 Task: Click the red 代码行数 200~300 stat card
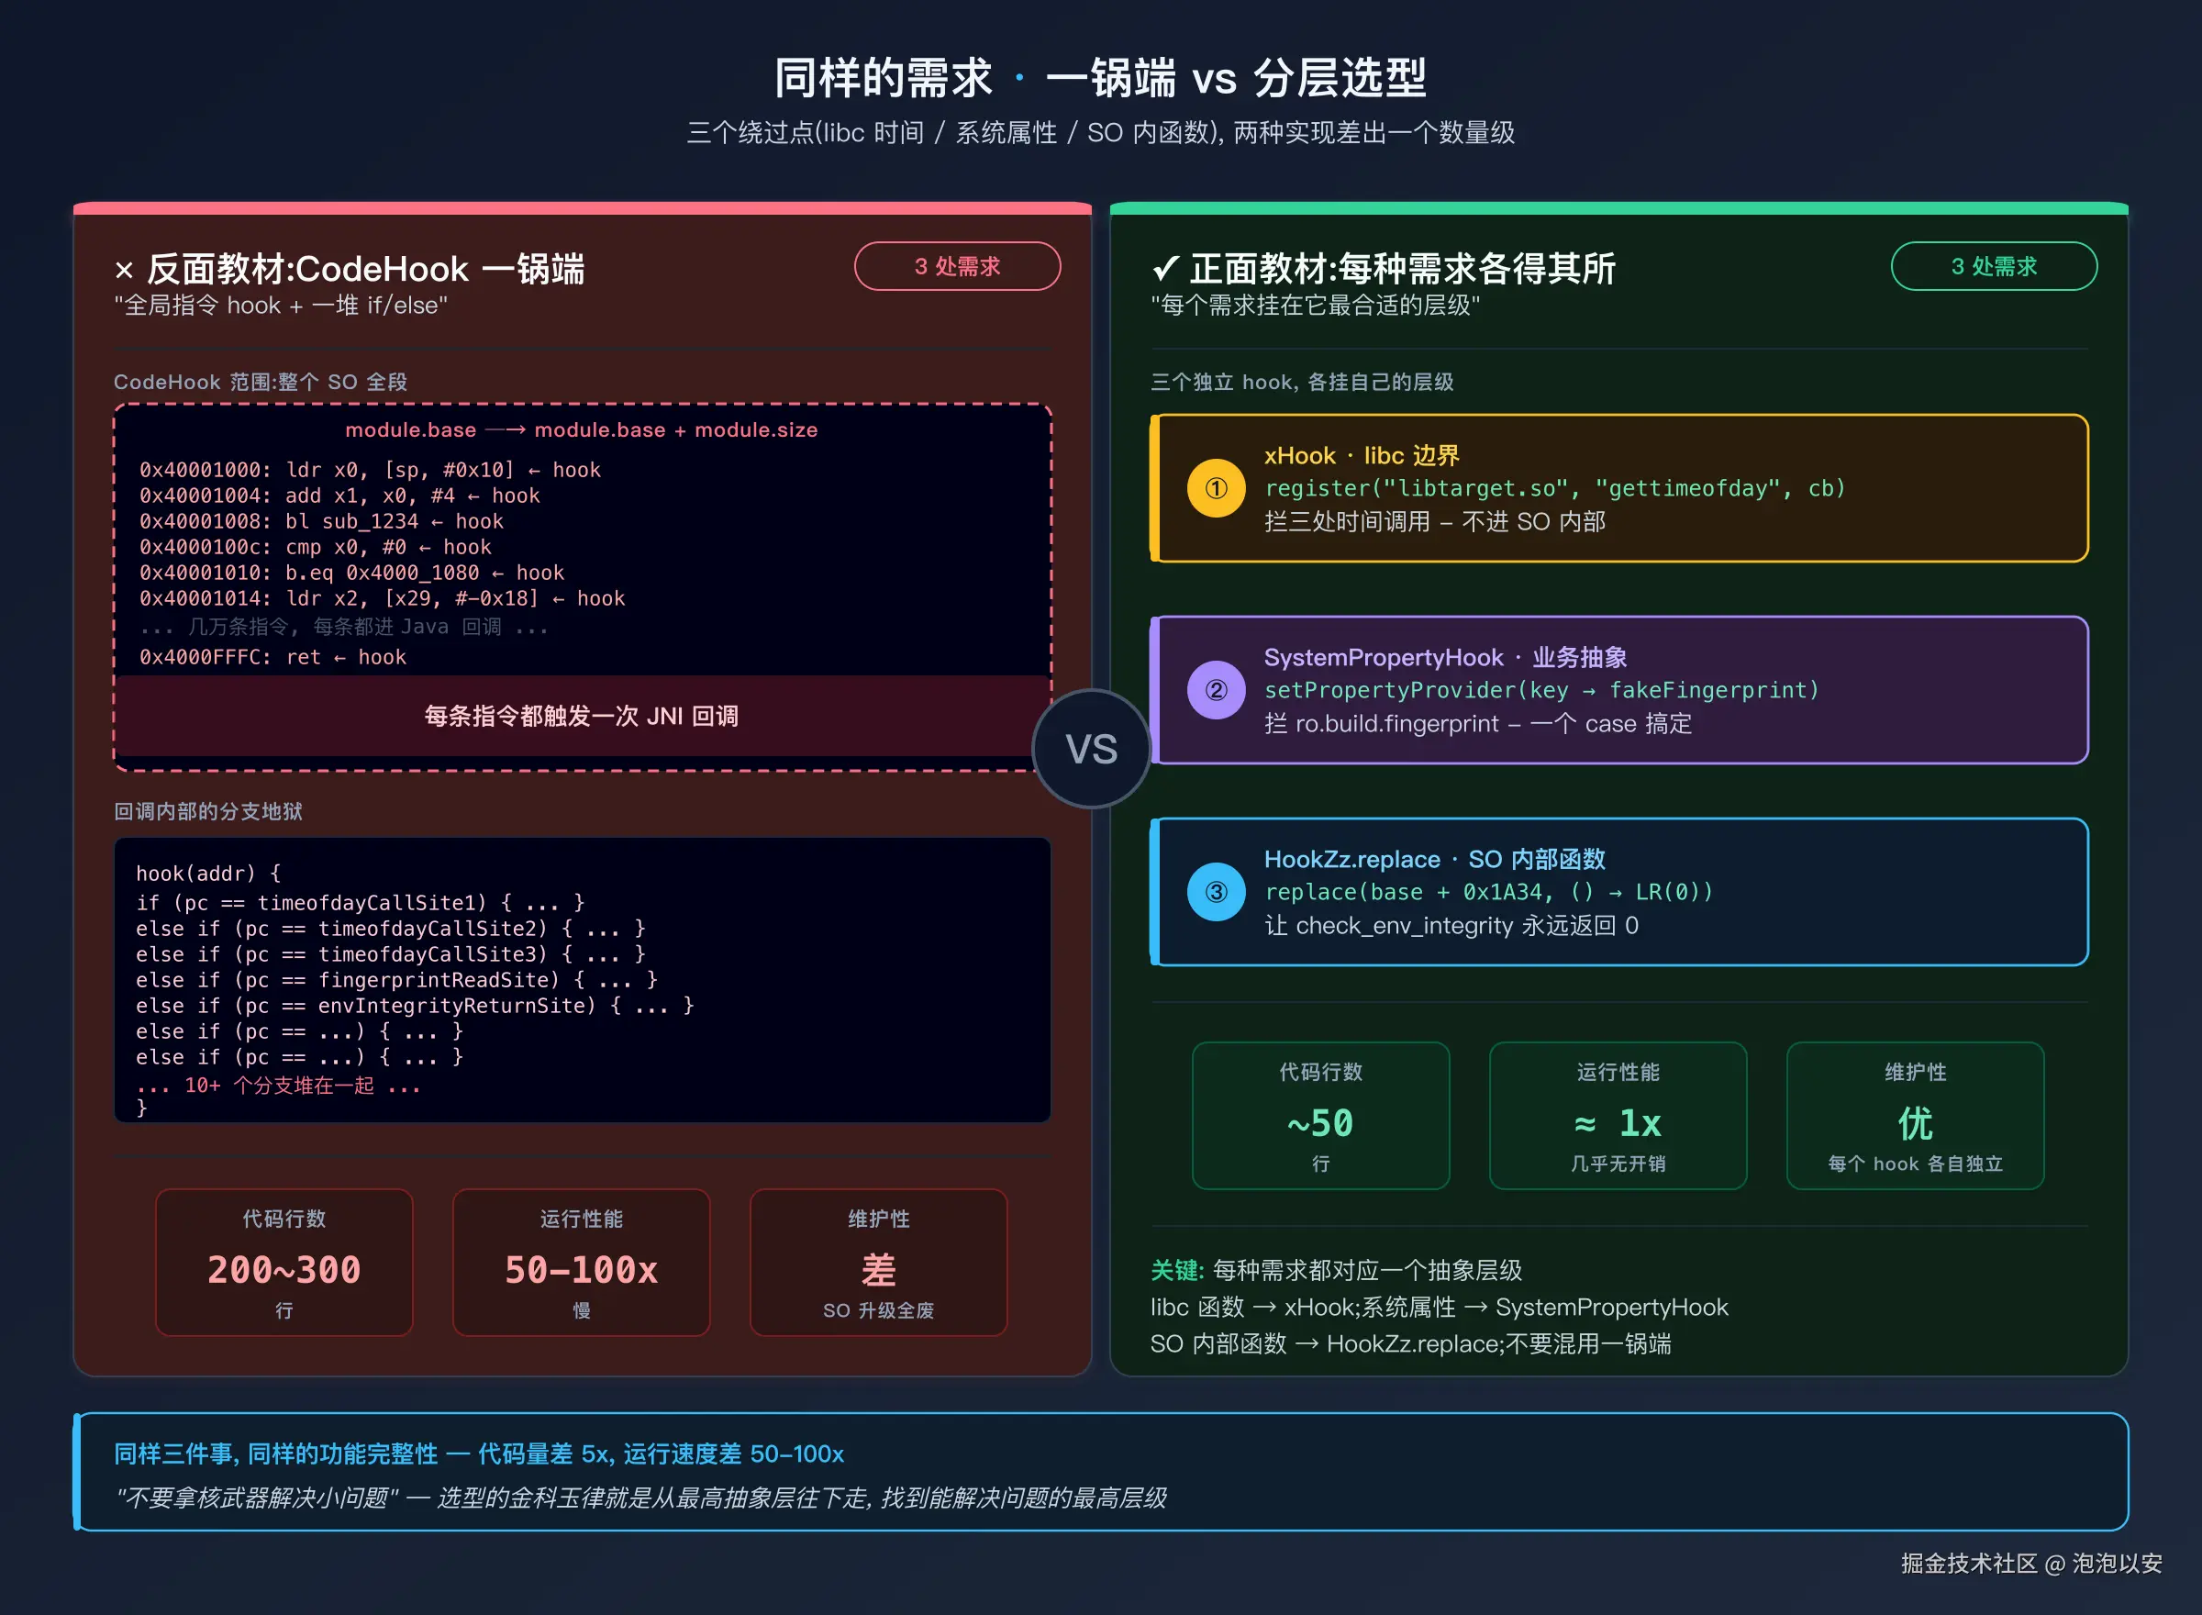point(284,1262)
